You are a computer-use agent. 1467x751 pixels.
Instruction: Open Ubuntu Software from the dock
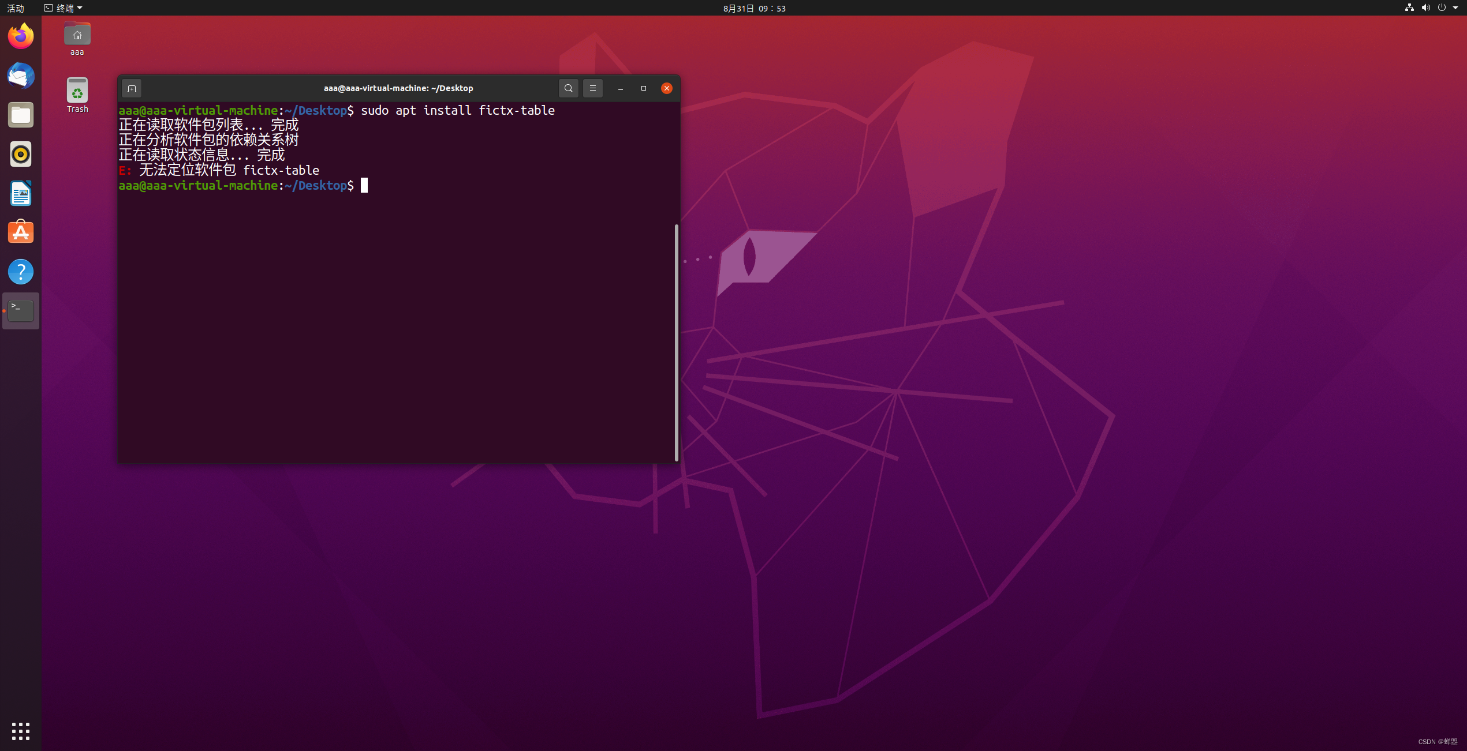pyautogui.click(x=21, y=232)
